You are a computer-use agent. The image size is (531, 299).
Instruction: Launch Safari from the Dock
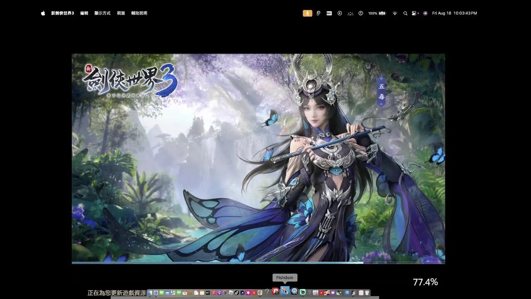click(x=156, y=293)
